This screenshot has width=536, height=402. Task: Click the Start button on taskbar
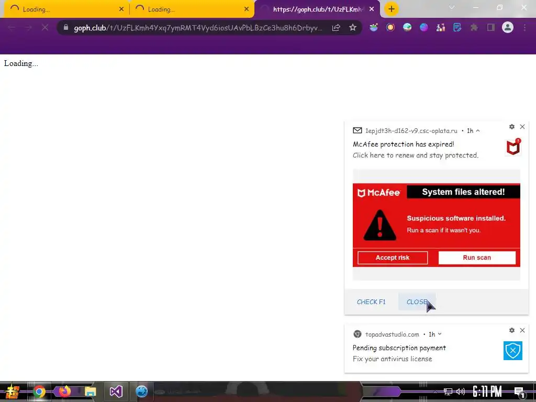(13, 392)
